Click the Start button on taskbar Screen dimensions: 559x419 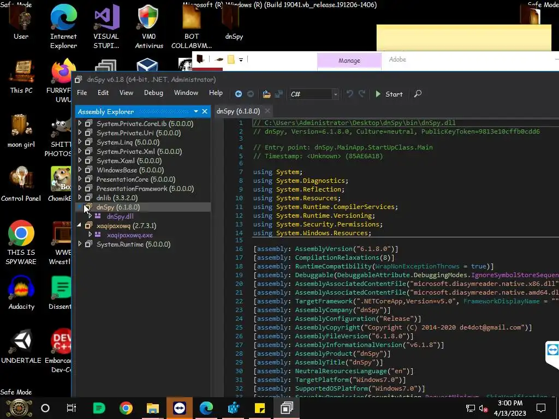pos(19,408)
